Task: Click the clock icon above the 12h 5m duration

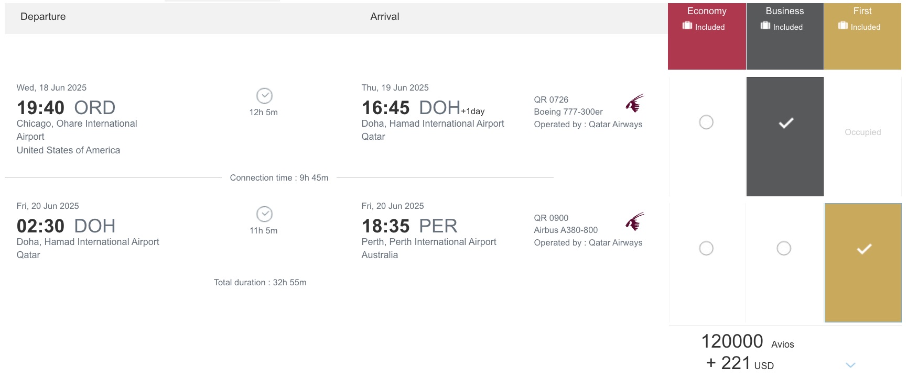Action: point(264,96)
